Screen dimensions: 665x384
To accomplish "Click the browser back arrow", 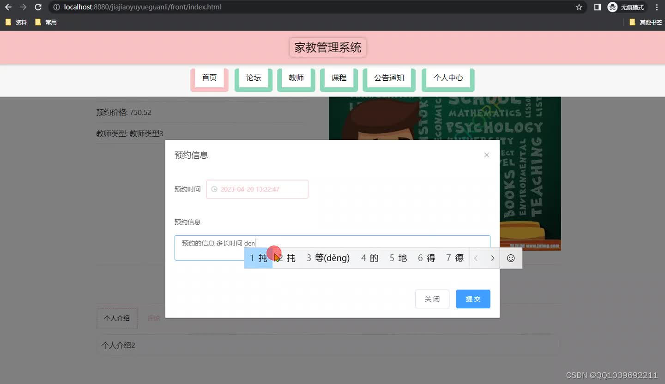I will (x=8, y=7).
